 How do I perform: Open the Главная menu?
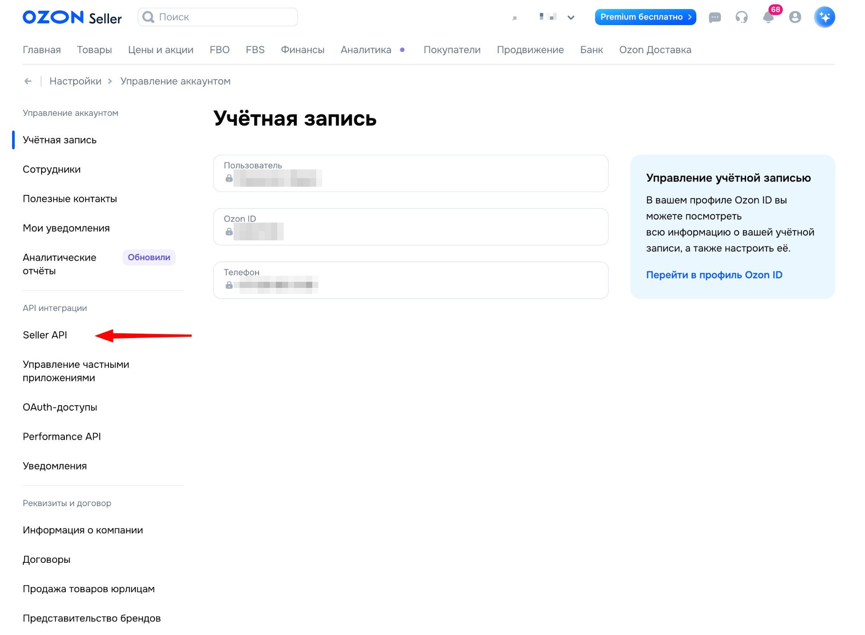(42, 50)
